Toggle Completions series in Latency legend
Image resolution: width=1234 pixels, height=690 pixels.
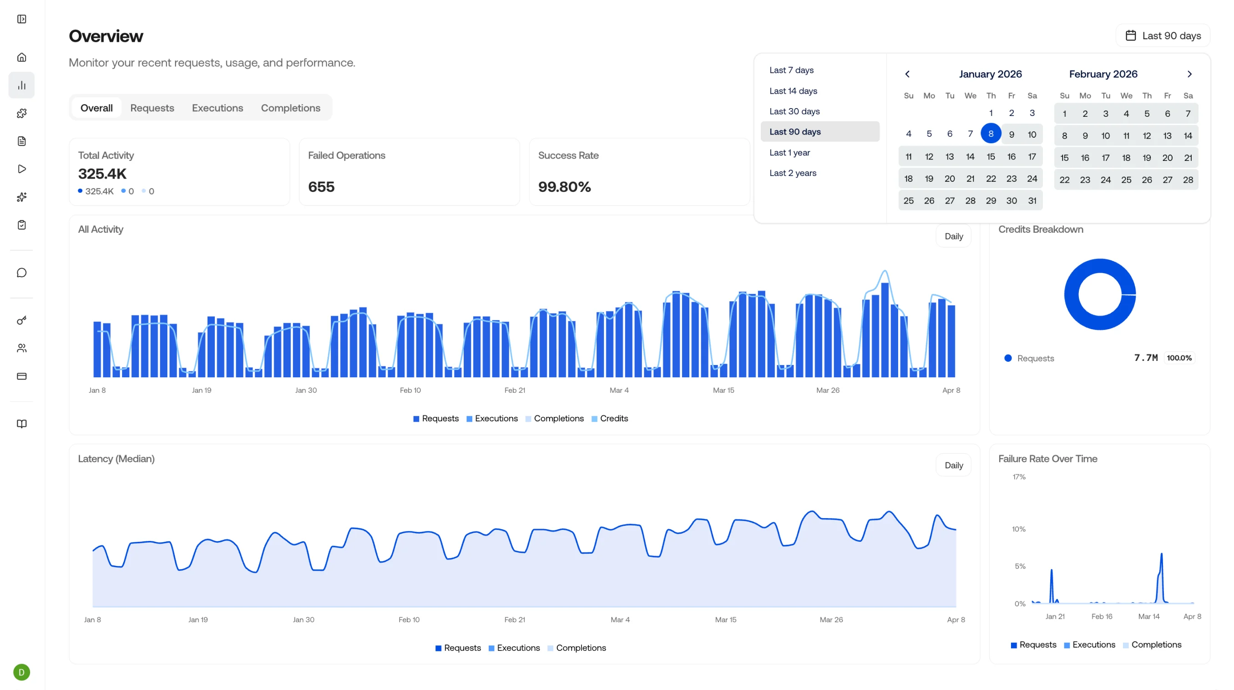[577, 648]
